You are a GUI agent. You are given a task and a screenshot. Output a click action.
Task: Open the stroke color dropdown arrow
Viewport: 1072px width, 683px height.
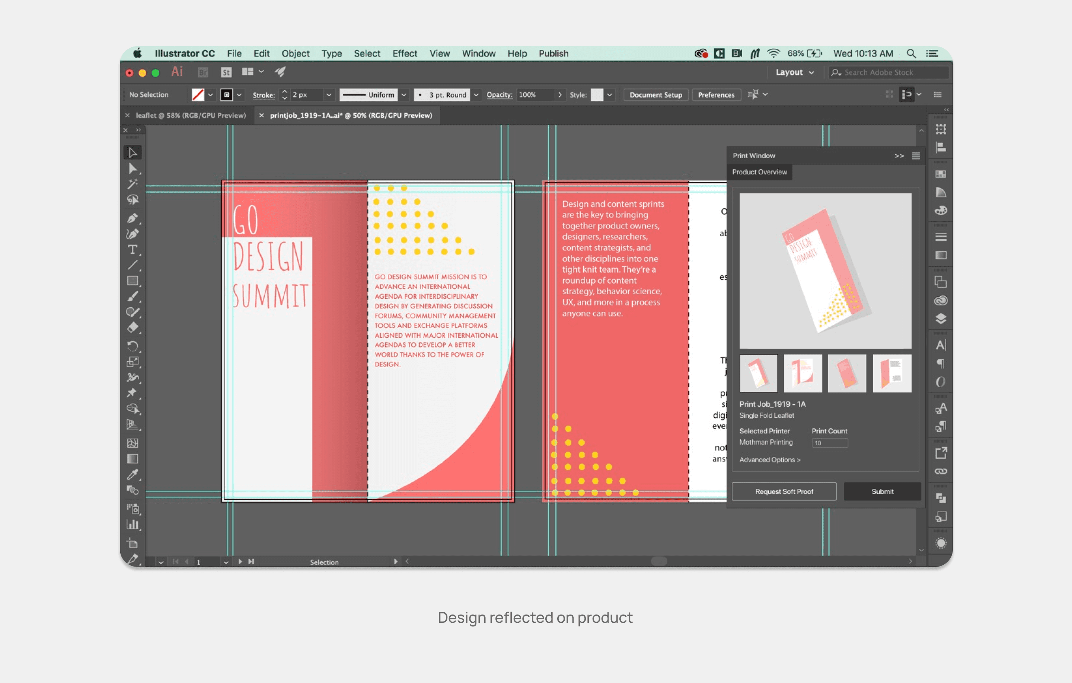point(239,95)
